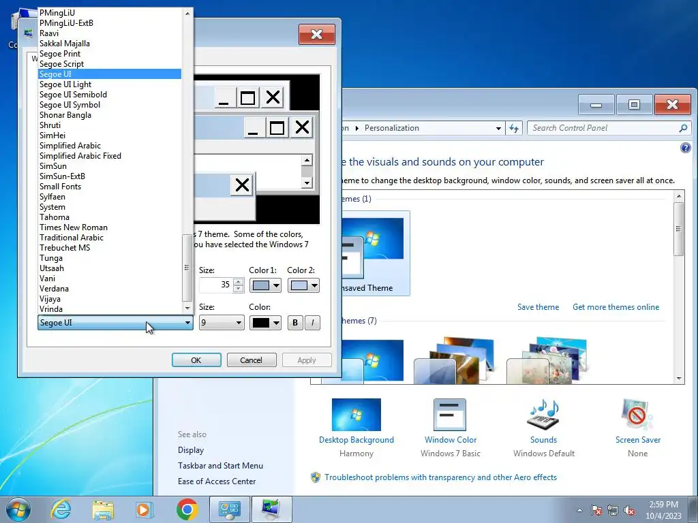Viewport: 698px width, 523px height.
Task: Open Windows Media Player taskbar icon
Action: click(x=145, y=509)
